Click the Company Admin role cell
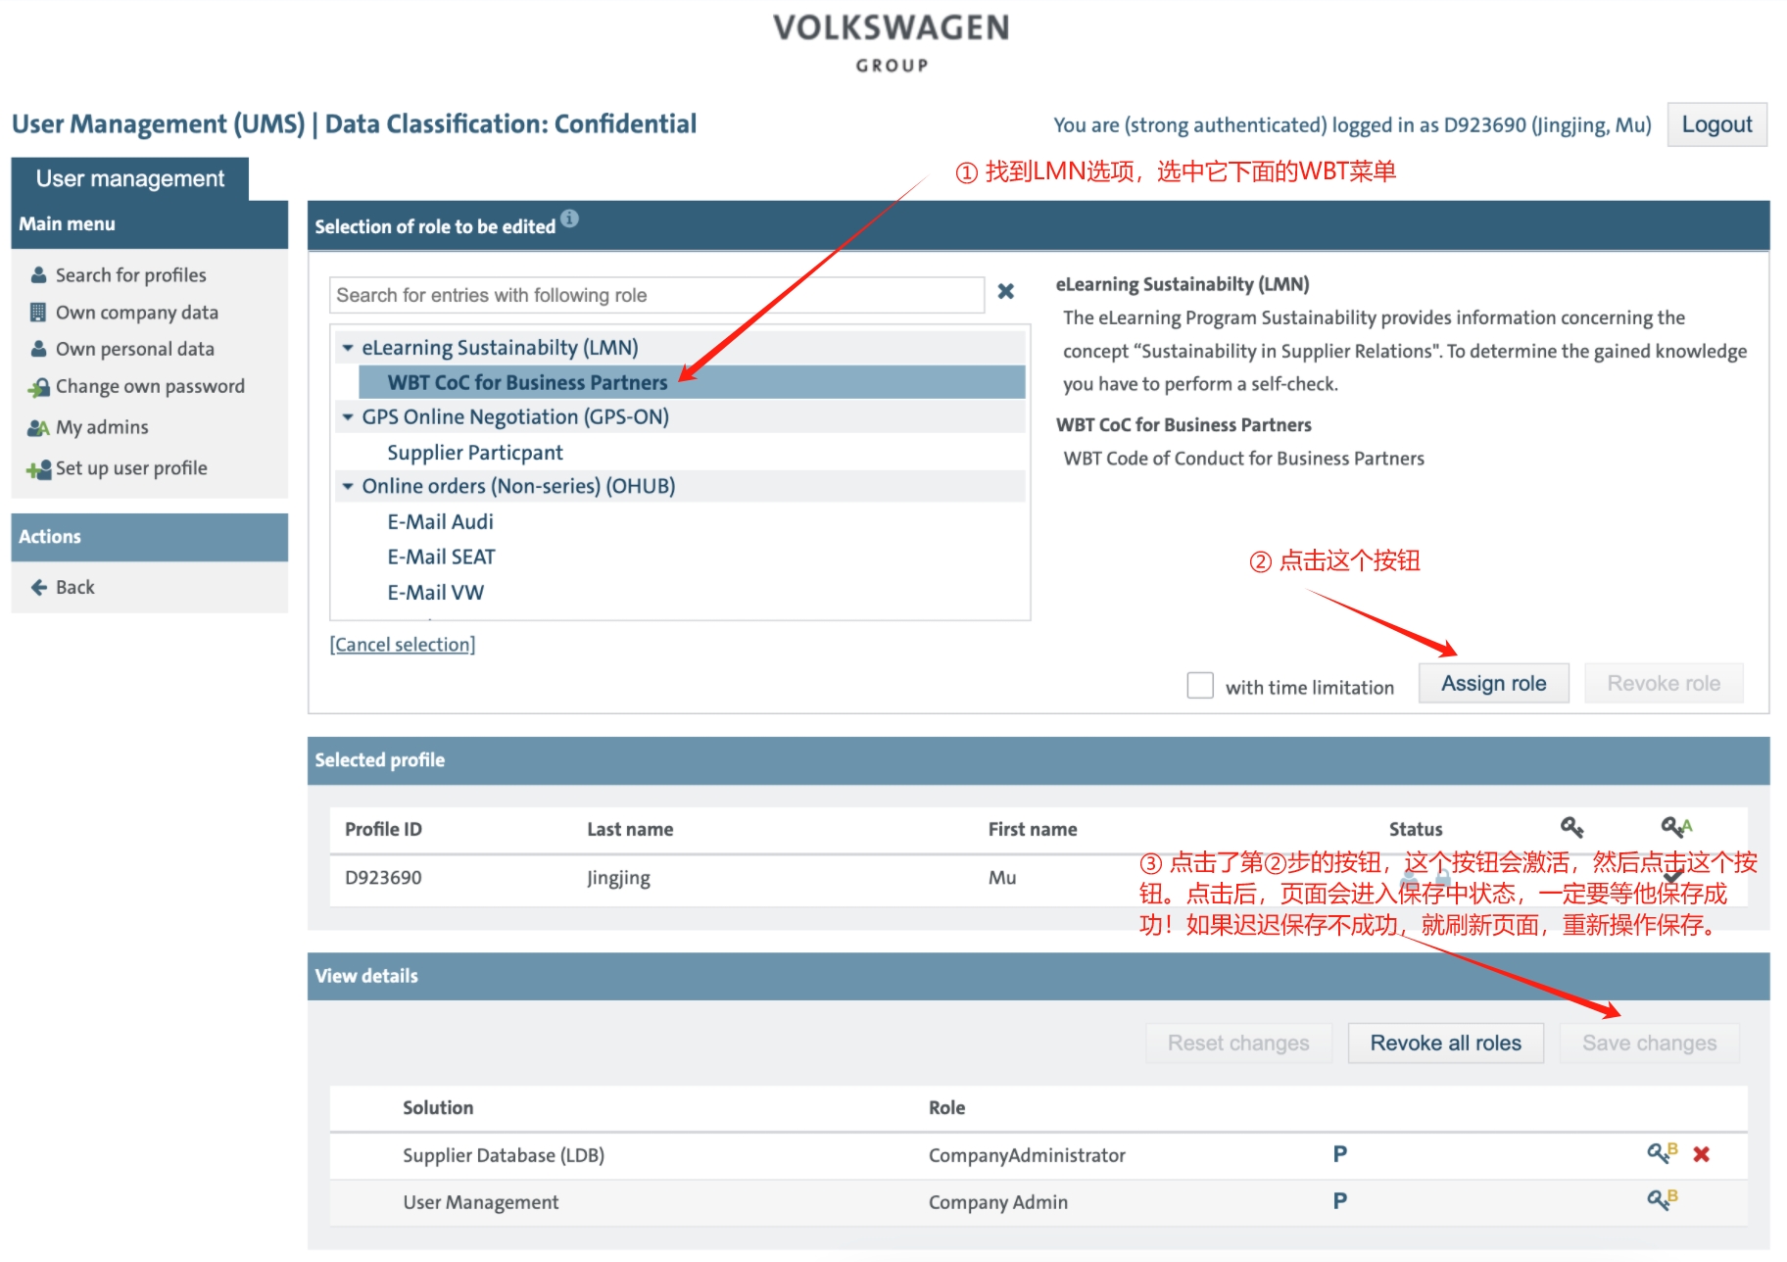The width and height of the screenshot is (1787, 1262). pos(997,1202)
